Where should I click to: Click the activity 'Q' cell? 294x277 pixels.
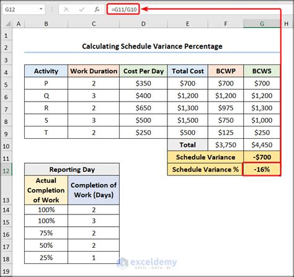[46, 95]
